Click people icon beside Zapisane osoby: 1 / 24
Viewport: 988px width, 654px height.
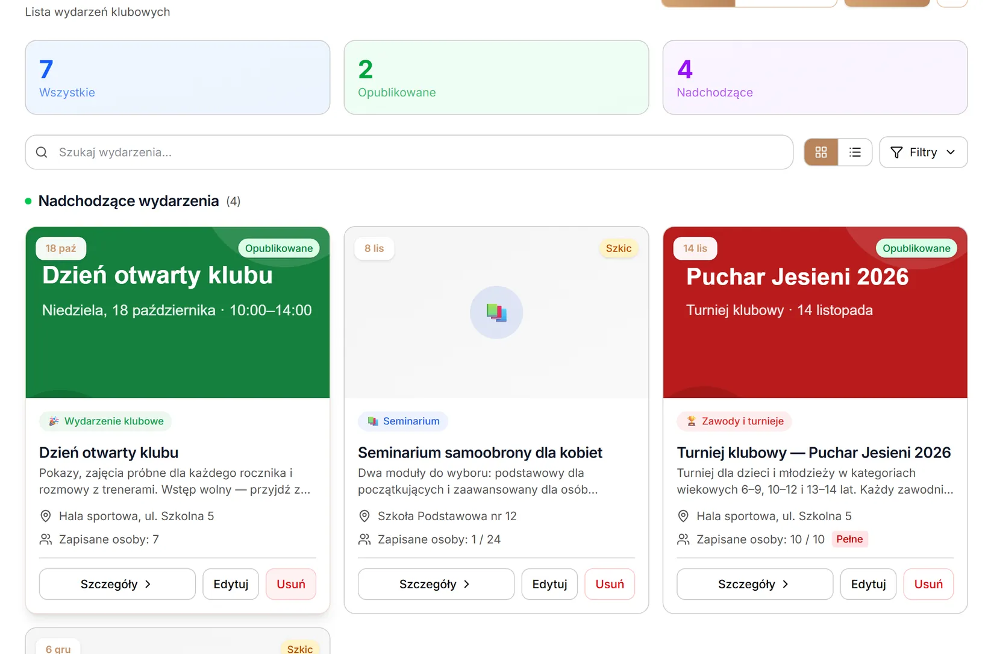click(x=364, y=539)
